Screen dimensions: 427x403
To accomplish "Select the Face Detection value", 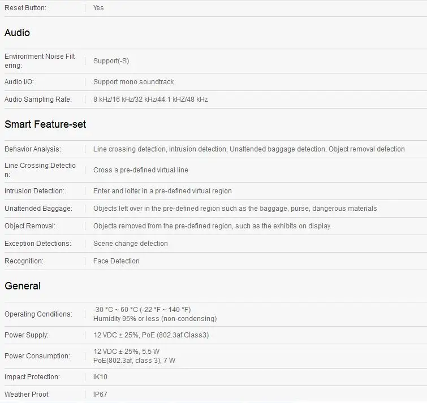I will click(117, 261).
